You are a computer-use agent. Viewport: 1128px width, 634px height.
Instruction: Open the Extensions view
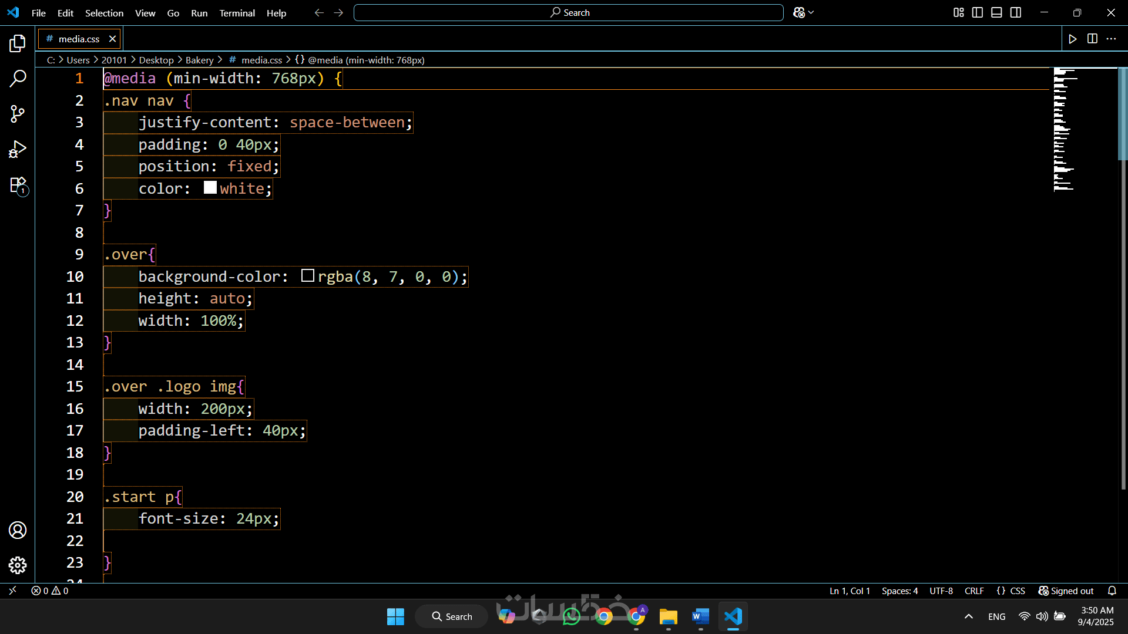18,186
